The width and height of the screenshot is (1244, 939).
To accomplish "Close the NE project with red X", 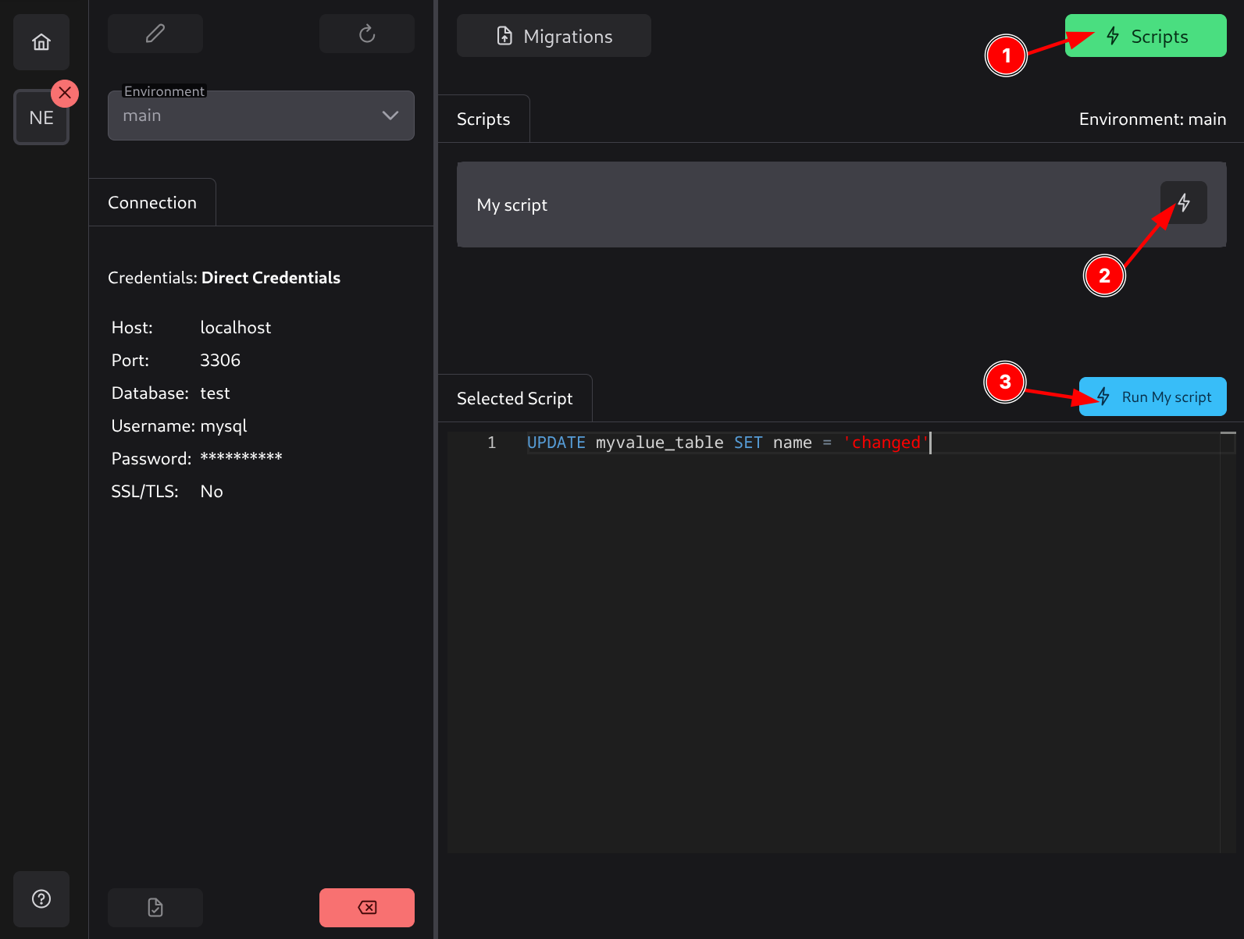I will click(65, 94).
